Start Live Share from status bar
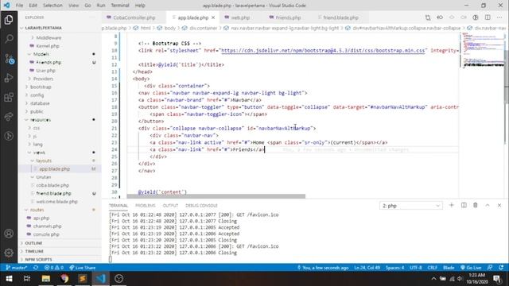The height and width of the screenshot is (286, 509). pos(83,268)
